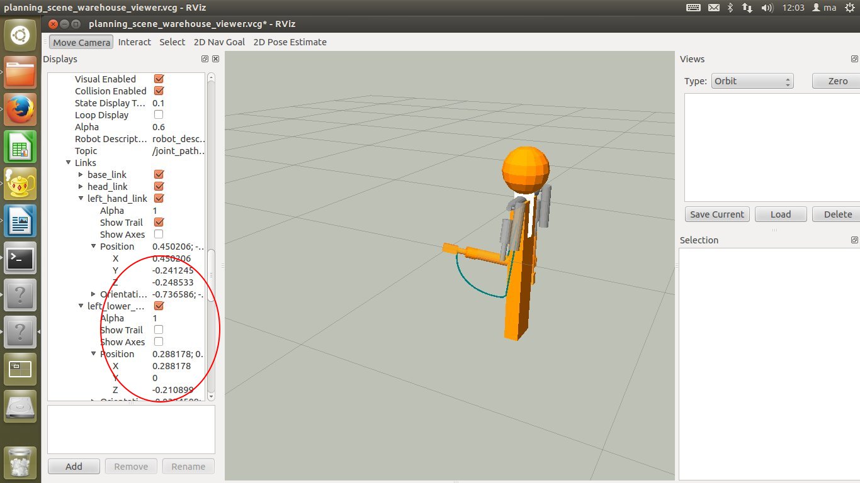Open the disk drive launcher icon
The width and height of the screenshot is (860, 483).
coord(20,406)
